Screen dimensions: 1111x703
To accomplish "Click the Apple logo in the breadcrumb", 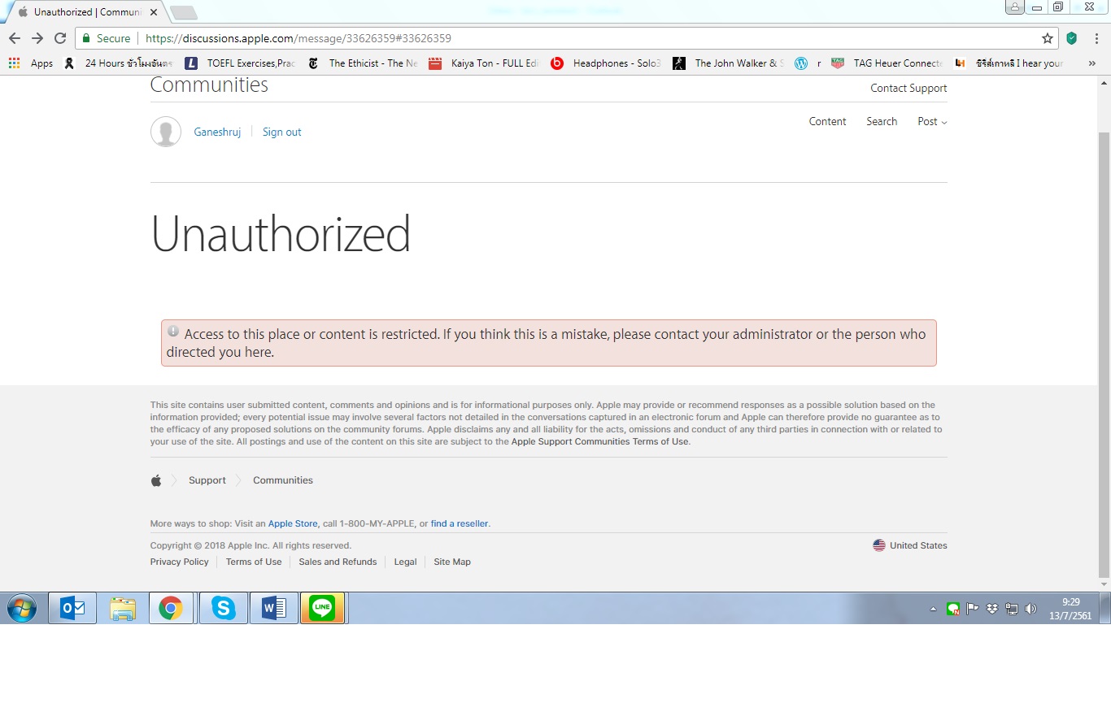I will pyautogui.click(x=156, y=480).
